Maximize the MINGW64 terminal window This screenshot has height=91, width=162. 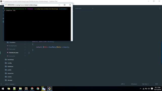[65, 5]
